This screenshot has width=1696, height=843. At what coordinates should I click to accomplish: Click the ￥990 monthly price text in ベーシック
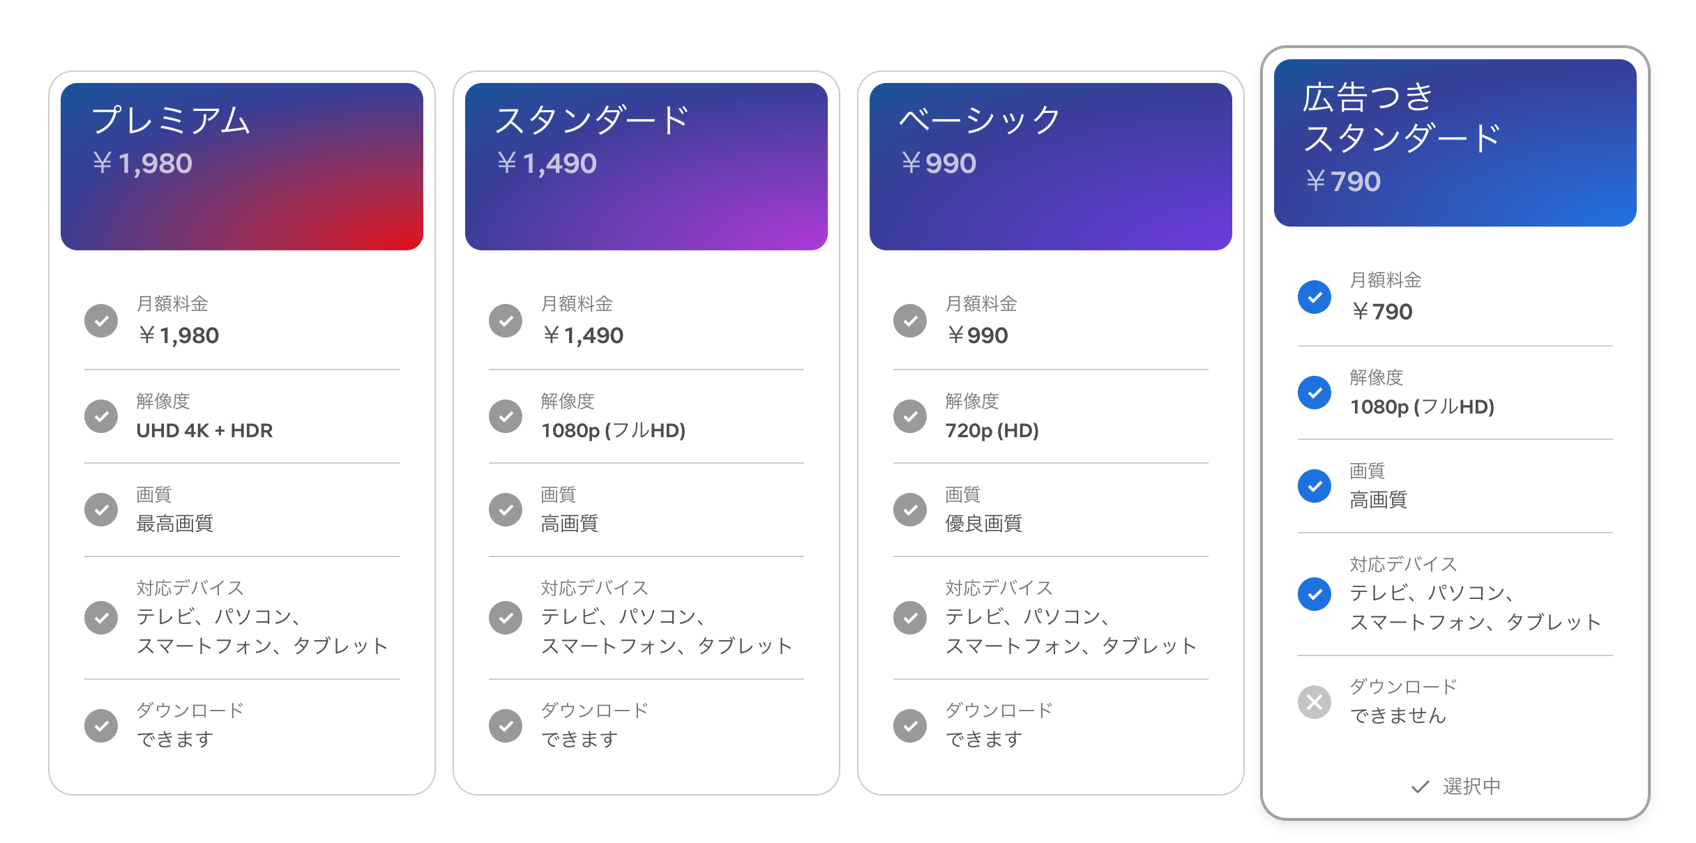[x=977, y=335]
